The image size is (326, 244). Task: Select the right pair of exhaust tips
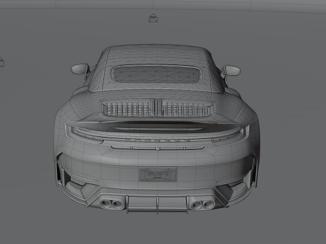tap(202, 205)
